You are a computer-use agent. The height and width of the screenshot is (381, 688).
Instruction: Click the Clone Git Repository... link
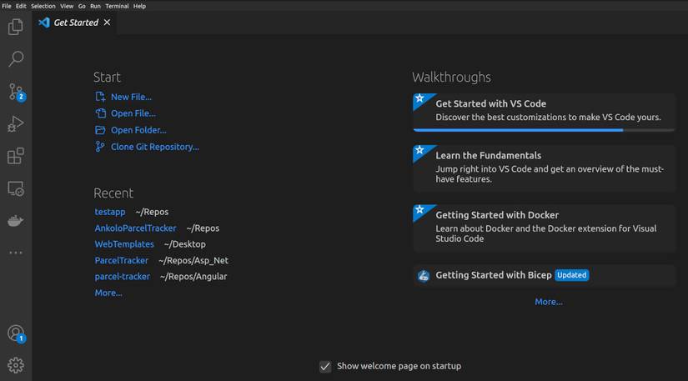[x=155, y=147]
